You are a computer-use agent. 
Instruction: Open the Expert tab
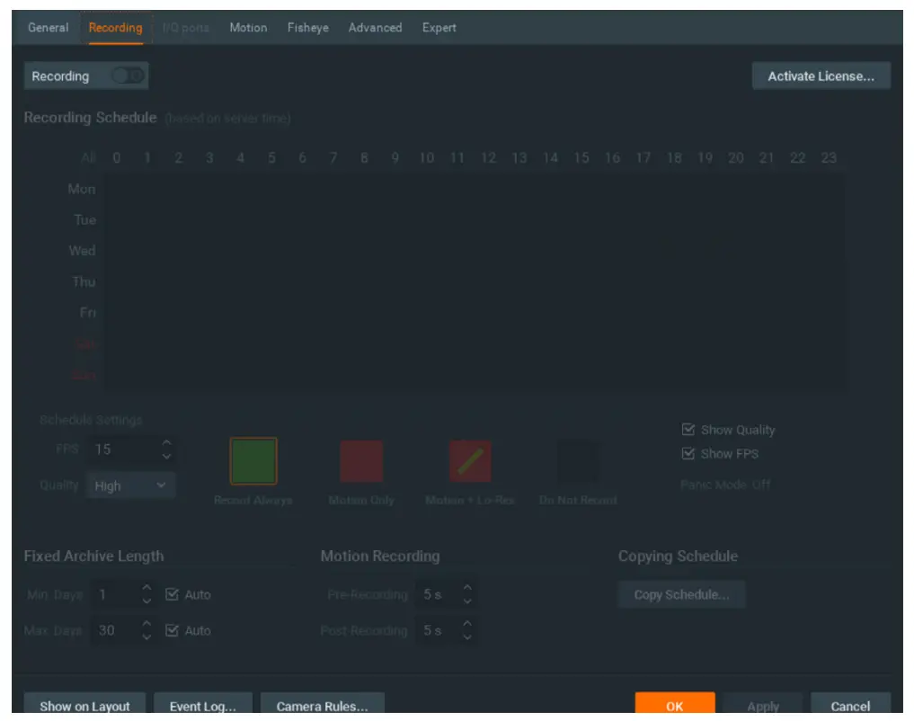[439, 28]
